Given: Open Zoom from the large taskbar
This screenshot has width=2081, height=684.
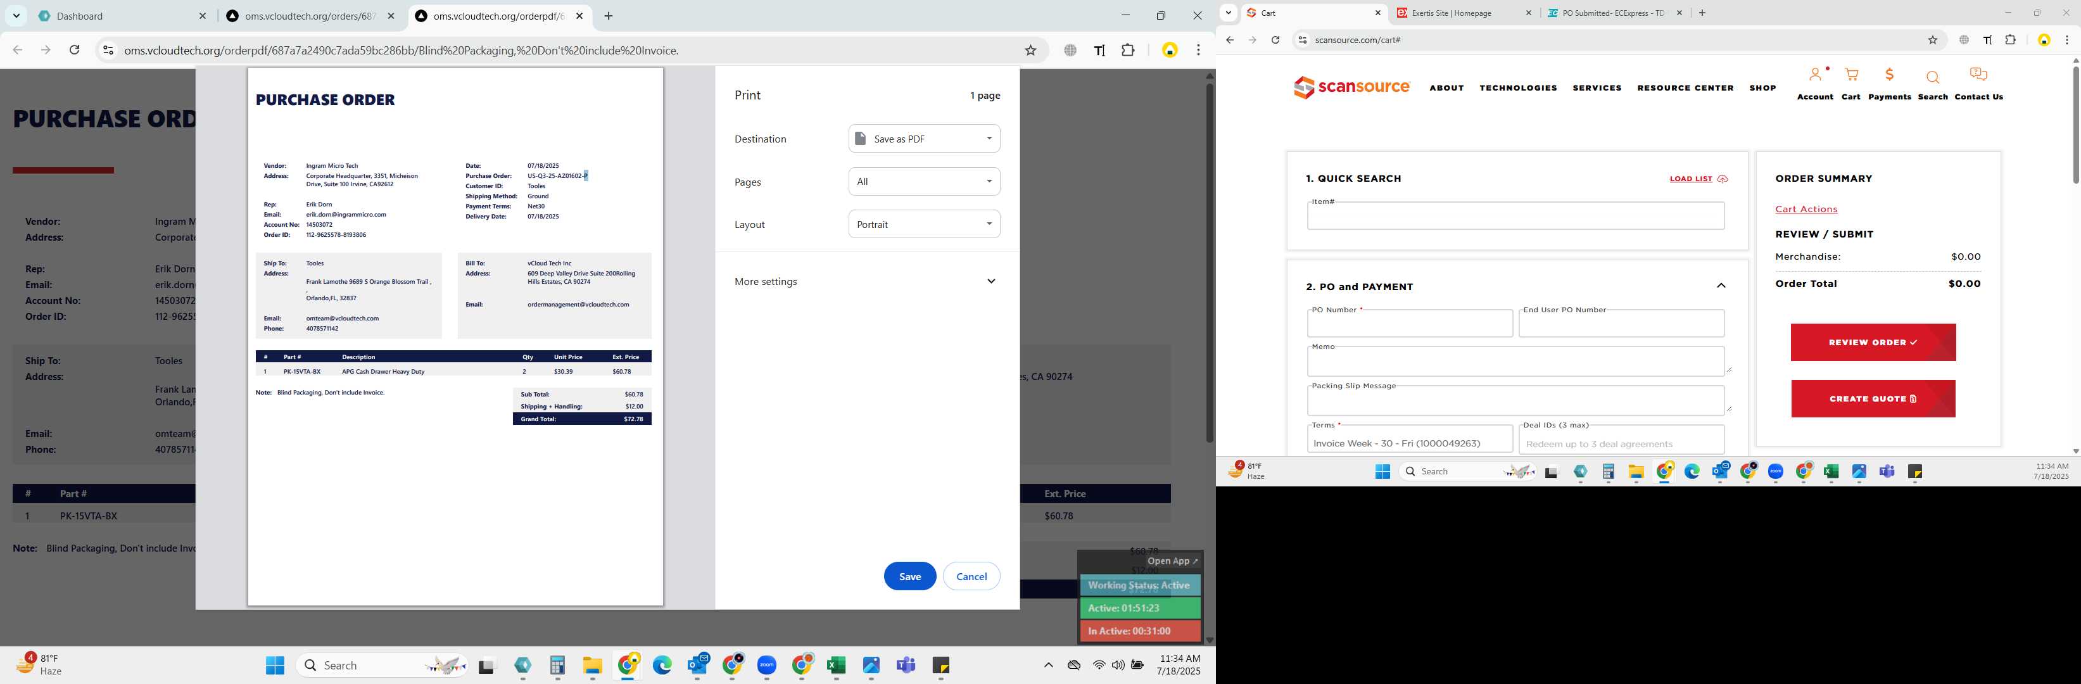Looking at the screenshot, I should tap(767, 666).
